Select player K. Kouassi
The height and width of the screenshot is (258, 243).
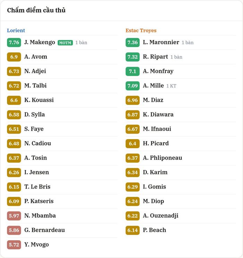[39, 100]
